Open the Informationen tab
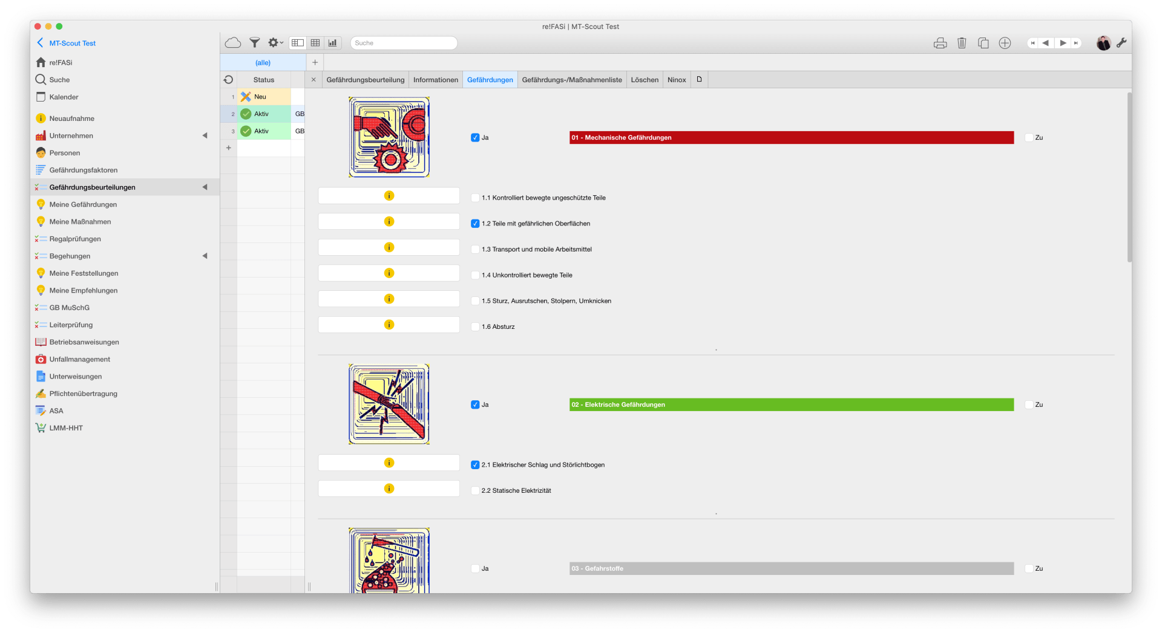Screen dimensions: 1162x633 (436, 80)
